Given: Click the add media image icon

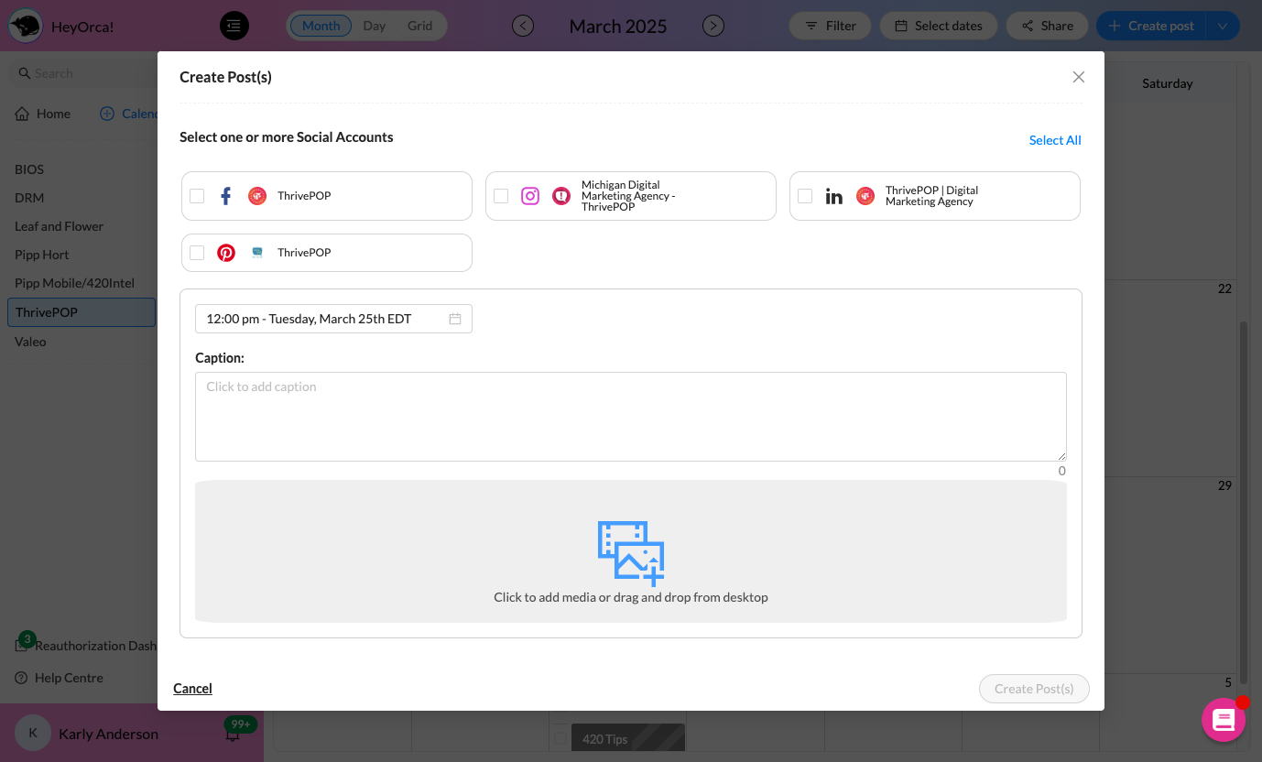Looking at the screenshot, I should coord(631,553).
